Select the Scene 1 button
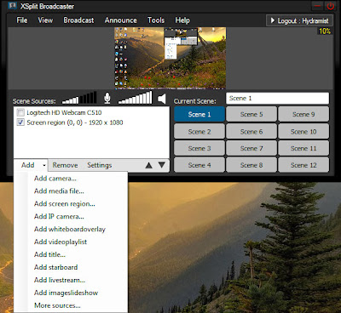341x313 pixels. [x=199, y=114]
